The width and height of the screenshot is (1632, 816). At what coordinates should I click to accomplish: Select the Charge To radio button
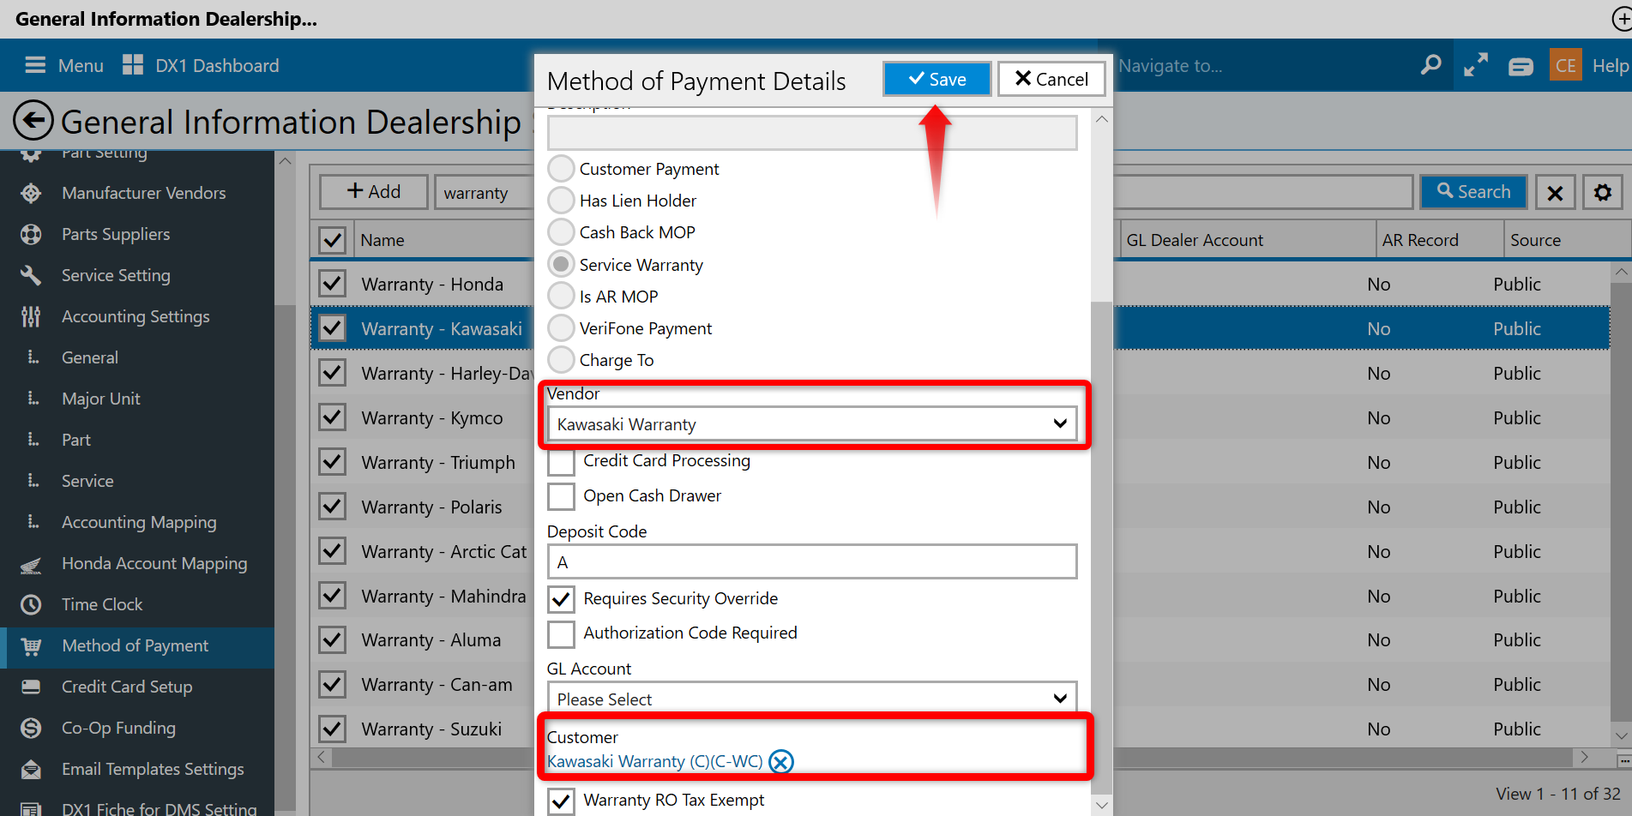click(561, 360)
